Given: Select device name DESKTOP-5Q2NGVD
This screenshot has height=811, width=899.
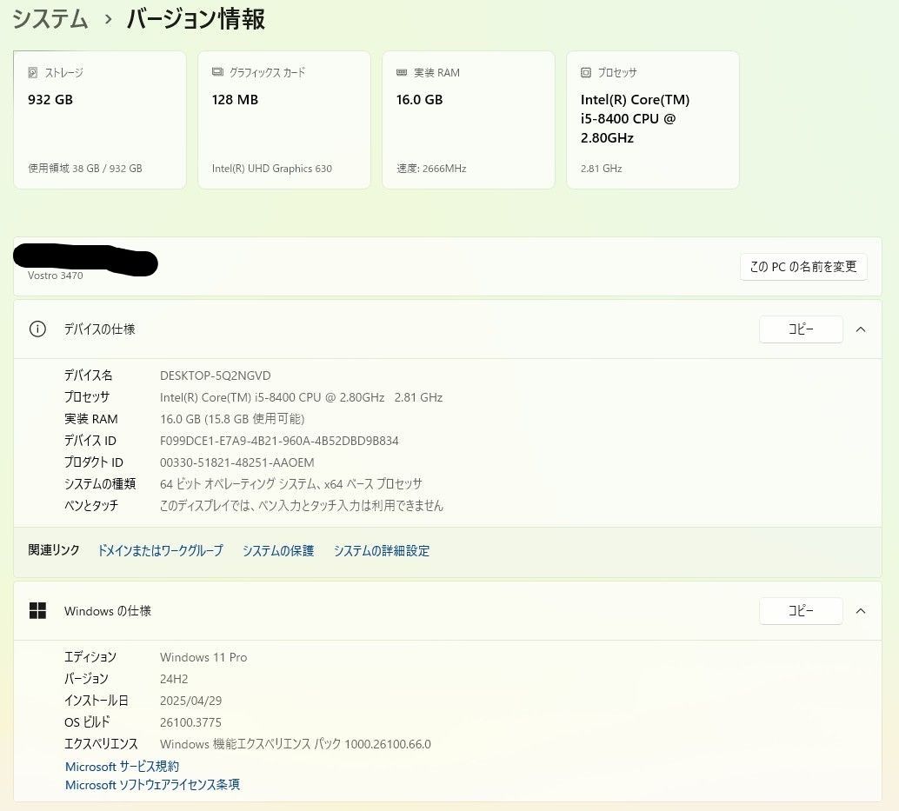Looking at the screenshot, I should coord(215,376).
